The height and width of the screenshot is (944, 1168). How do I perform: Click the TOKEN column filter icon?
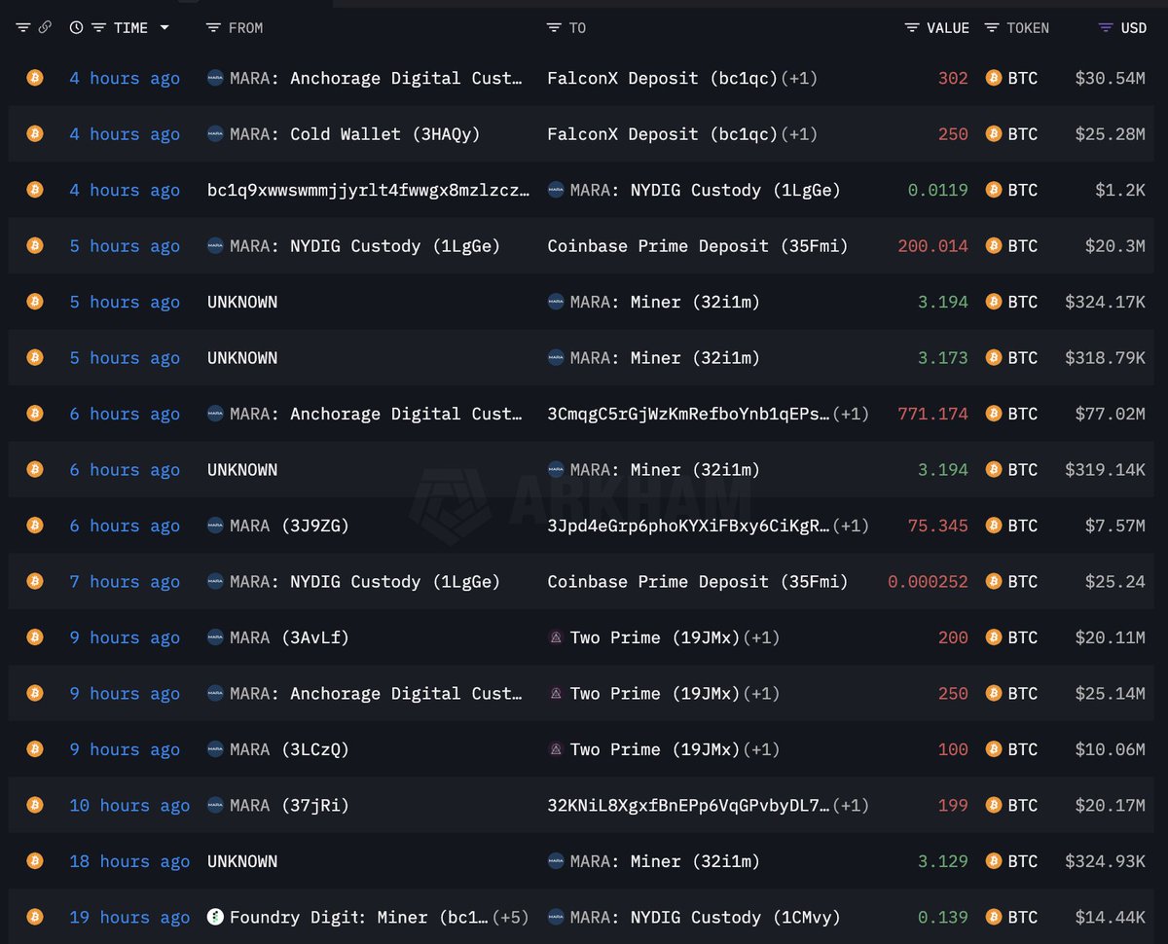pos(993,27)
